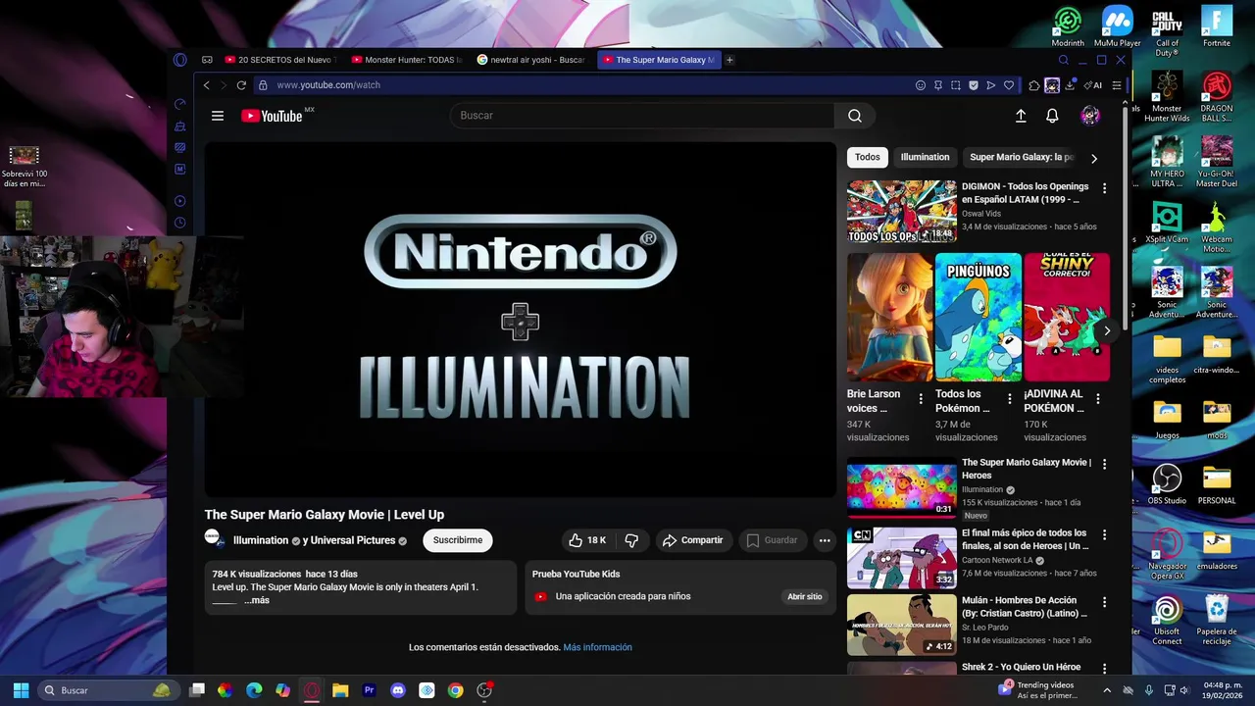Viewport: 1255px width, 706px height.
Task: Open the PINGÜINOS short thumbnail
Action: pos(979,317)
